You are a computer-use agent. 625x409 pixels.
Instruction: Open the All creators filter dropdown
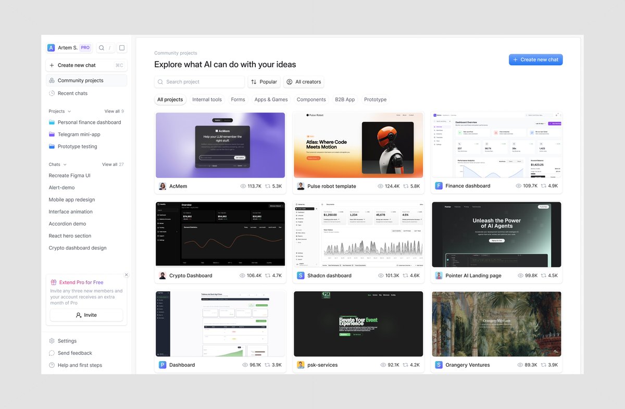pyautogui.click(x=304, y=82)
